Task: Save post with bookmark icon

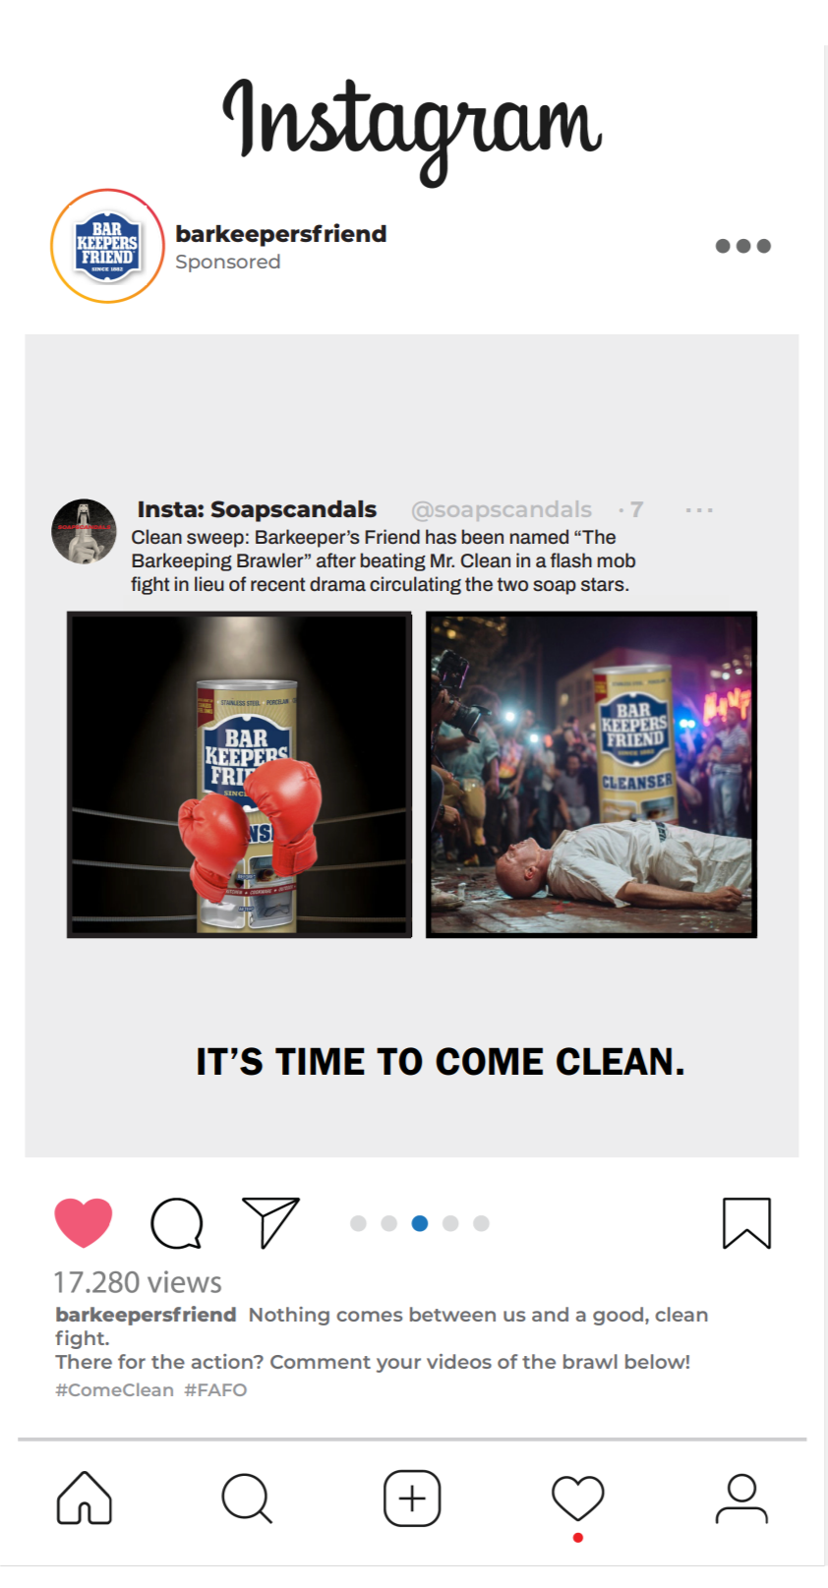Action: 747,1223
